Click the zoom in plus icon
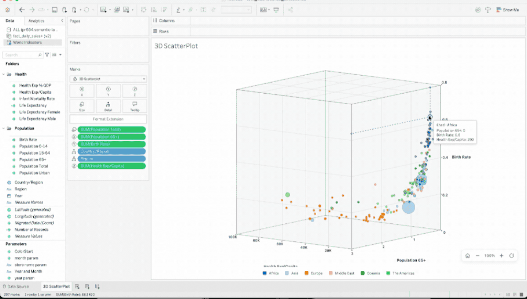The width and height of the screenshot is (527, 299). 502,255
